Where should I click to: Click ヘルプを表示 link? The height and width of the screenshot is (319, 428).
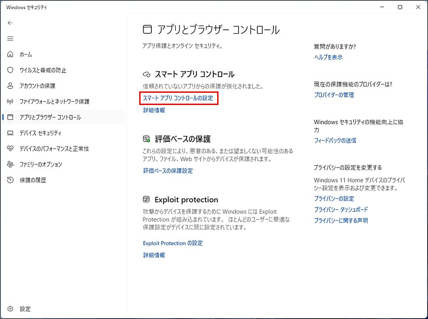click(328, 57)
